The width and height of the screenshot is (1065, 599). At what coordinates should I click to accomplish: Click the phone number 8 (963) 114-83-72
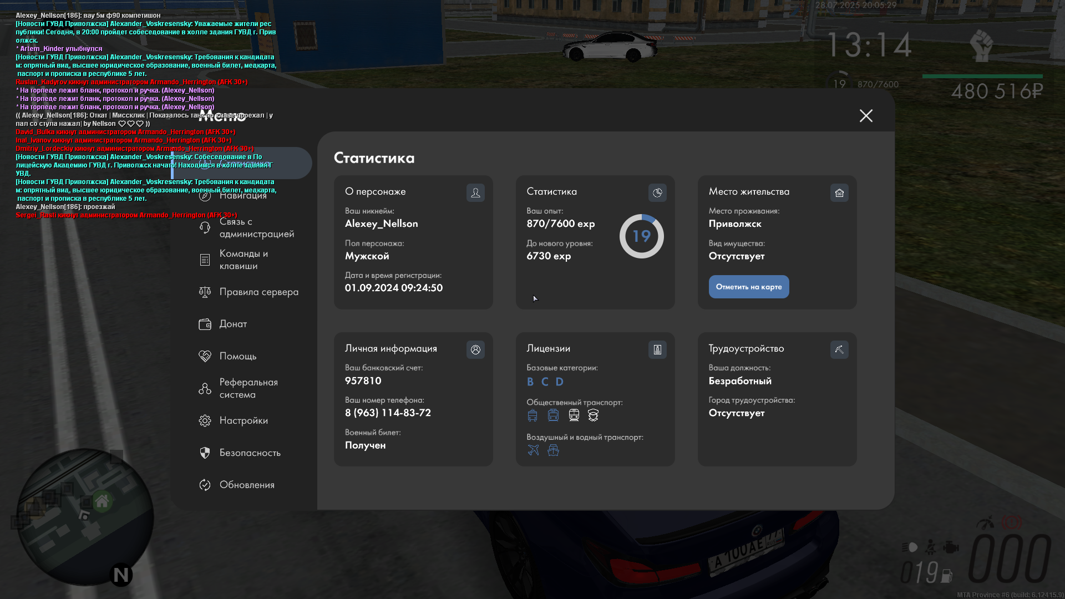click(x=388, y=413)
